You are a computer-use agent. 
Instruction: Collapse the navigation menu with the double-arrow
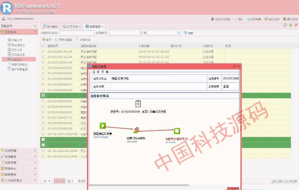click(x=35, y=26)
